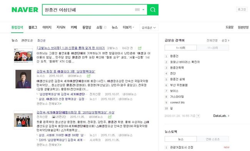Open related article [2015 '삼성행복대상'] 김정숙
This screenshot has height=151, width=250.
(62, 140)
